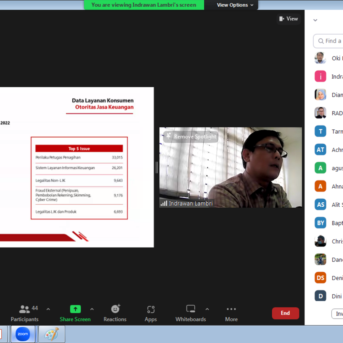The height and width of the screenshot is (343, 343).
Task: Open the Whiteboards icon
Action: point(191,309)
